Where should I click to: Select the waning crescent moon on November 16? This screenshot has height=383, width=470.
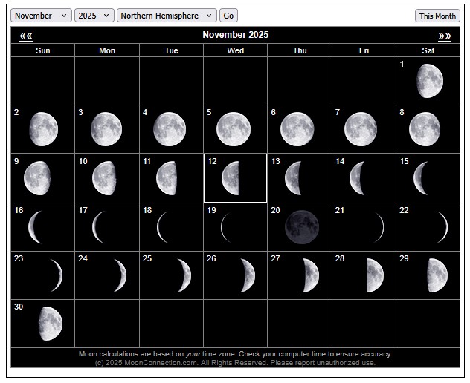[36, 226]
